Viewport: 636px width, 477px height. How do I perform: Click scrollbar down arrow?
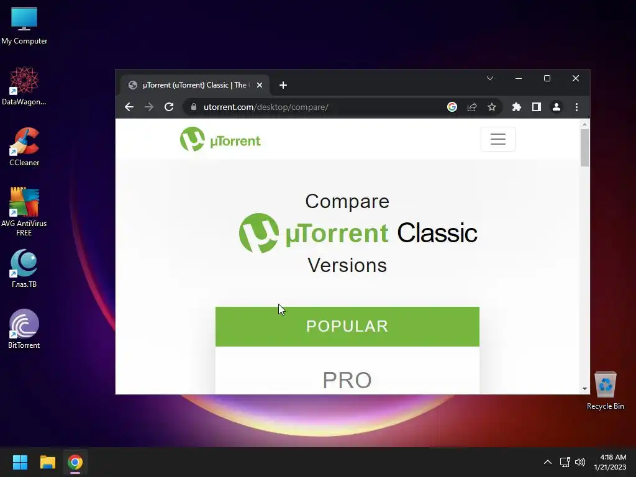point(584,389)
